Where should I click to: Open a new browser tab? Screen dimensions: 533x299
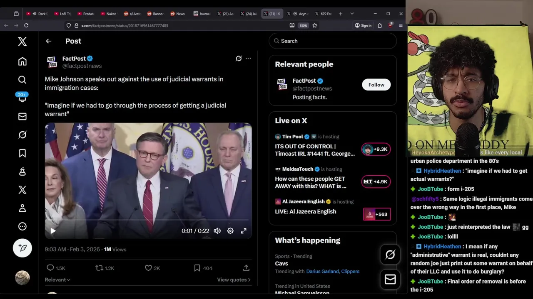pyautogui.click(x=341, y=14)
